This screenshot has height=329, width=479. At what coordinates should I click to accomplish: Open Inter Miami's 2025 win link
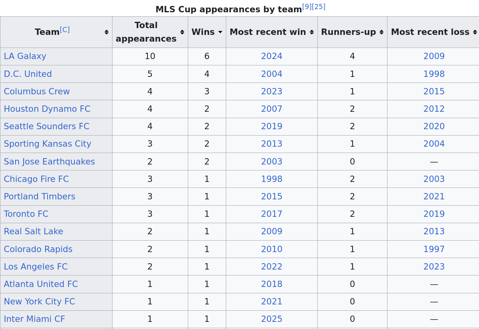tap(271, 319)
